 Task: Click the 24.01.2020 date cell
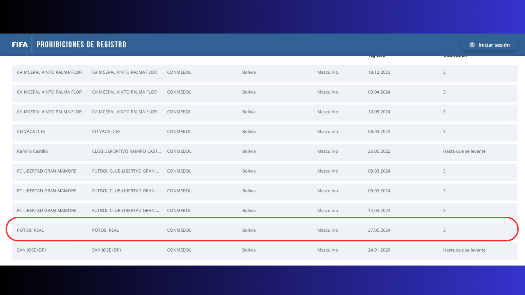(x=379, y=250)
